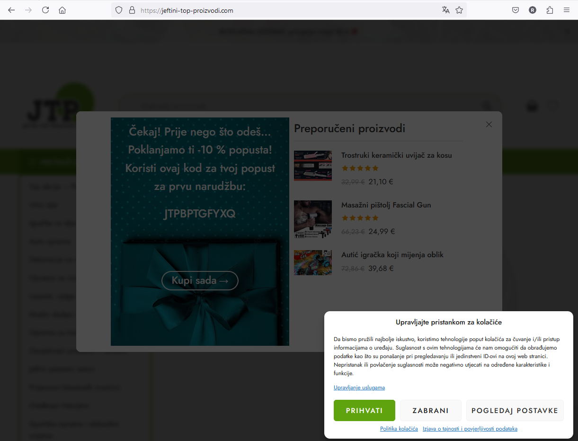This screenshot has width=578, height=441.
Task: View site security padlock information
Action: click(x=132, y=10)
